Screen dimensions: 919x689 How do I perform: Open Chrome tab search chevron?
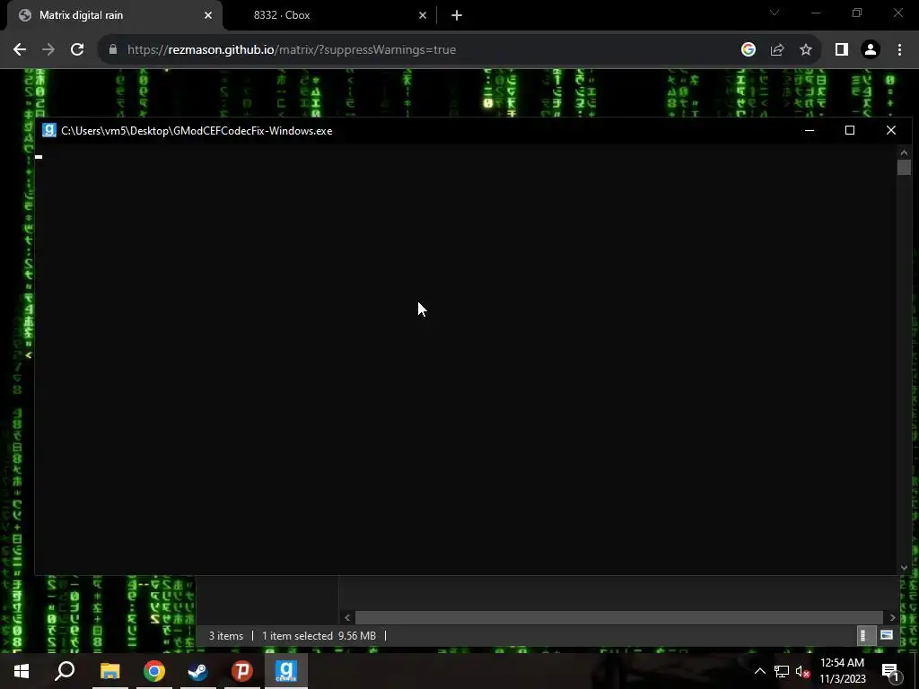click(775, 13)
